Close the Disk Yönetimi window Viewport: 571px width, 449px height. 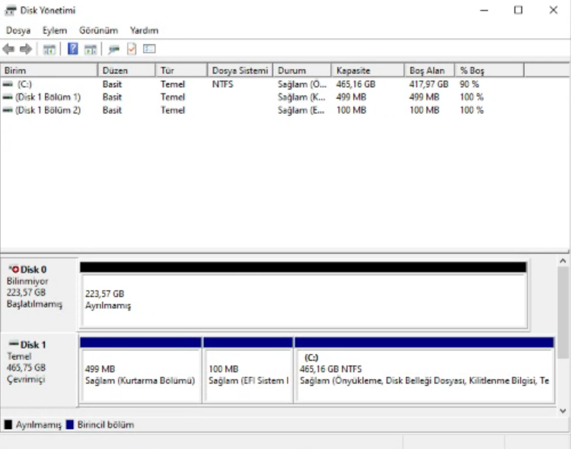pos(553,11)
